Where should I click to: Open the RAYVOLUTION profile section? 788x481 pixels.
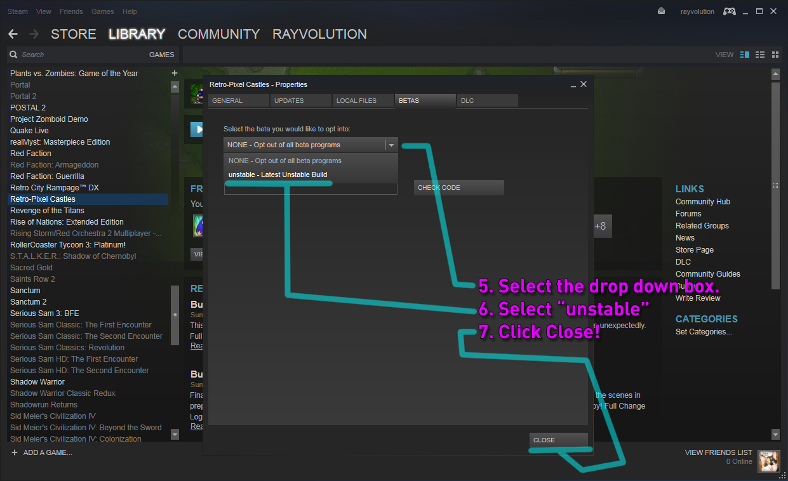coord(319,34)
